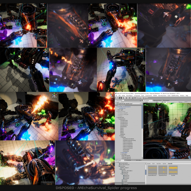The image size is (191, 191).
Task: Select HeatSink in Hierarchy
Action: click(x=123, y=134)
